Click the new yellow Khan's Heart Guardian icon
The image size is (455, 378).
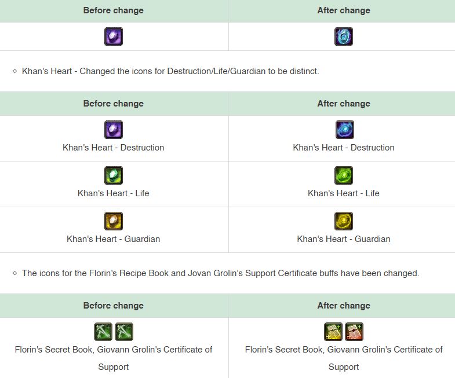point(344,221)
